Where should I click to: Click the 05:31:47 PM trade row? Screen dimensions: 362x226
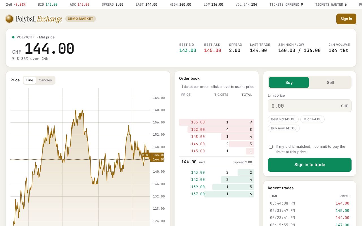pyautogui.click(x=310, y=211)
